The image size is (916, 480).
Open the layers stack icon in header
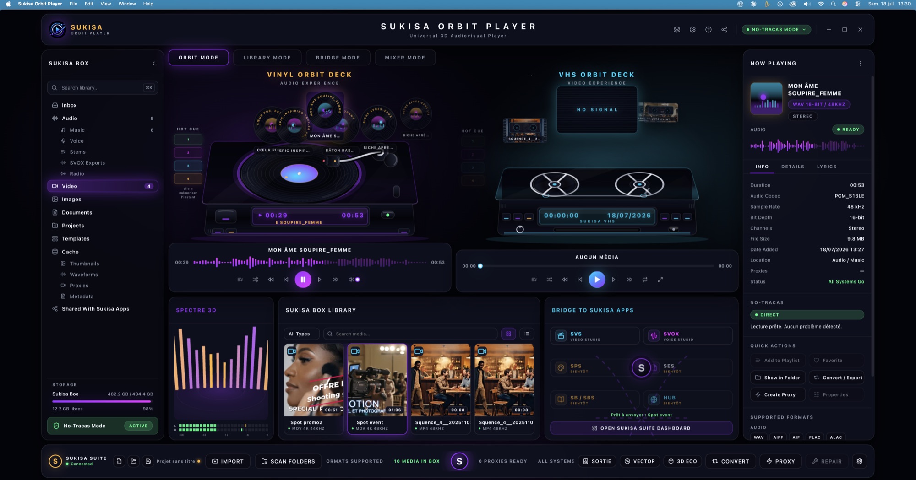[676, 30]
